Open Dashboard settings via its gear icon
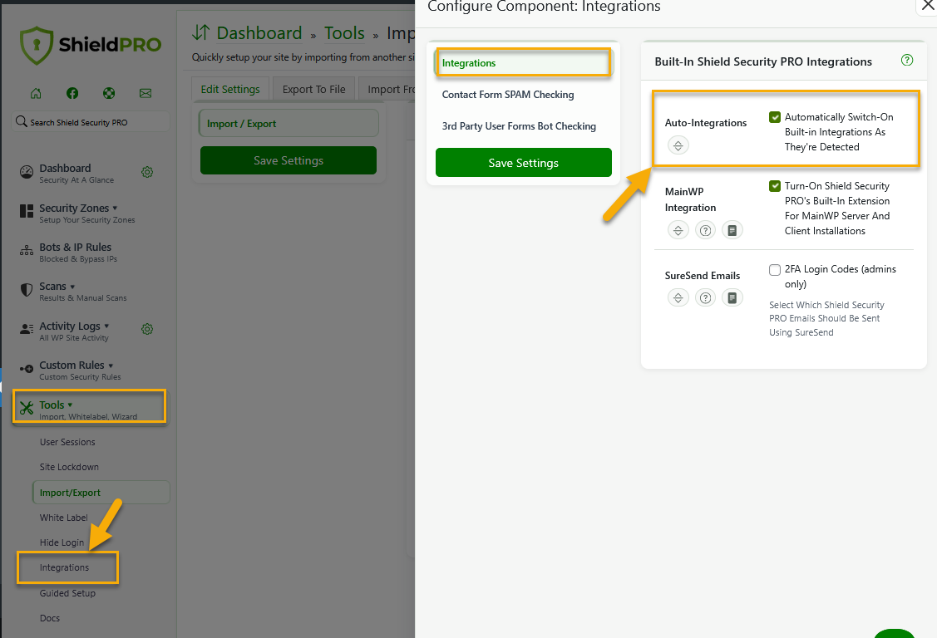Viewport: 937px width, 638px height. [147, 172]
